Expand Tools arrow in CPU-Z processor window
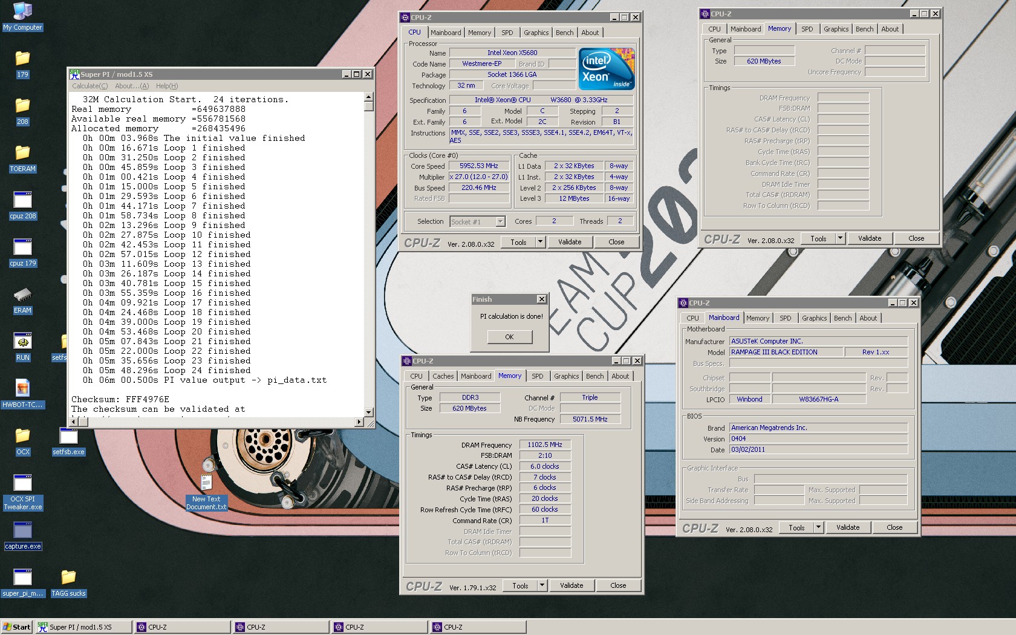1016x635 pixels. [540, 242]
